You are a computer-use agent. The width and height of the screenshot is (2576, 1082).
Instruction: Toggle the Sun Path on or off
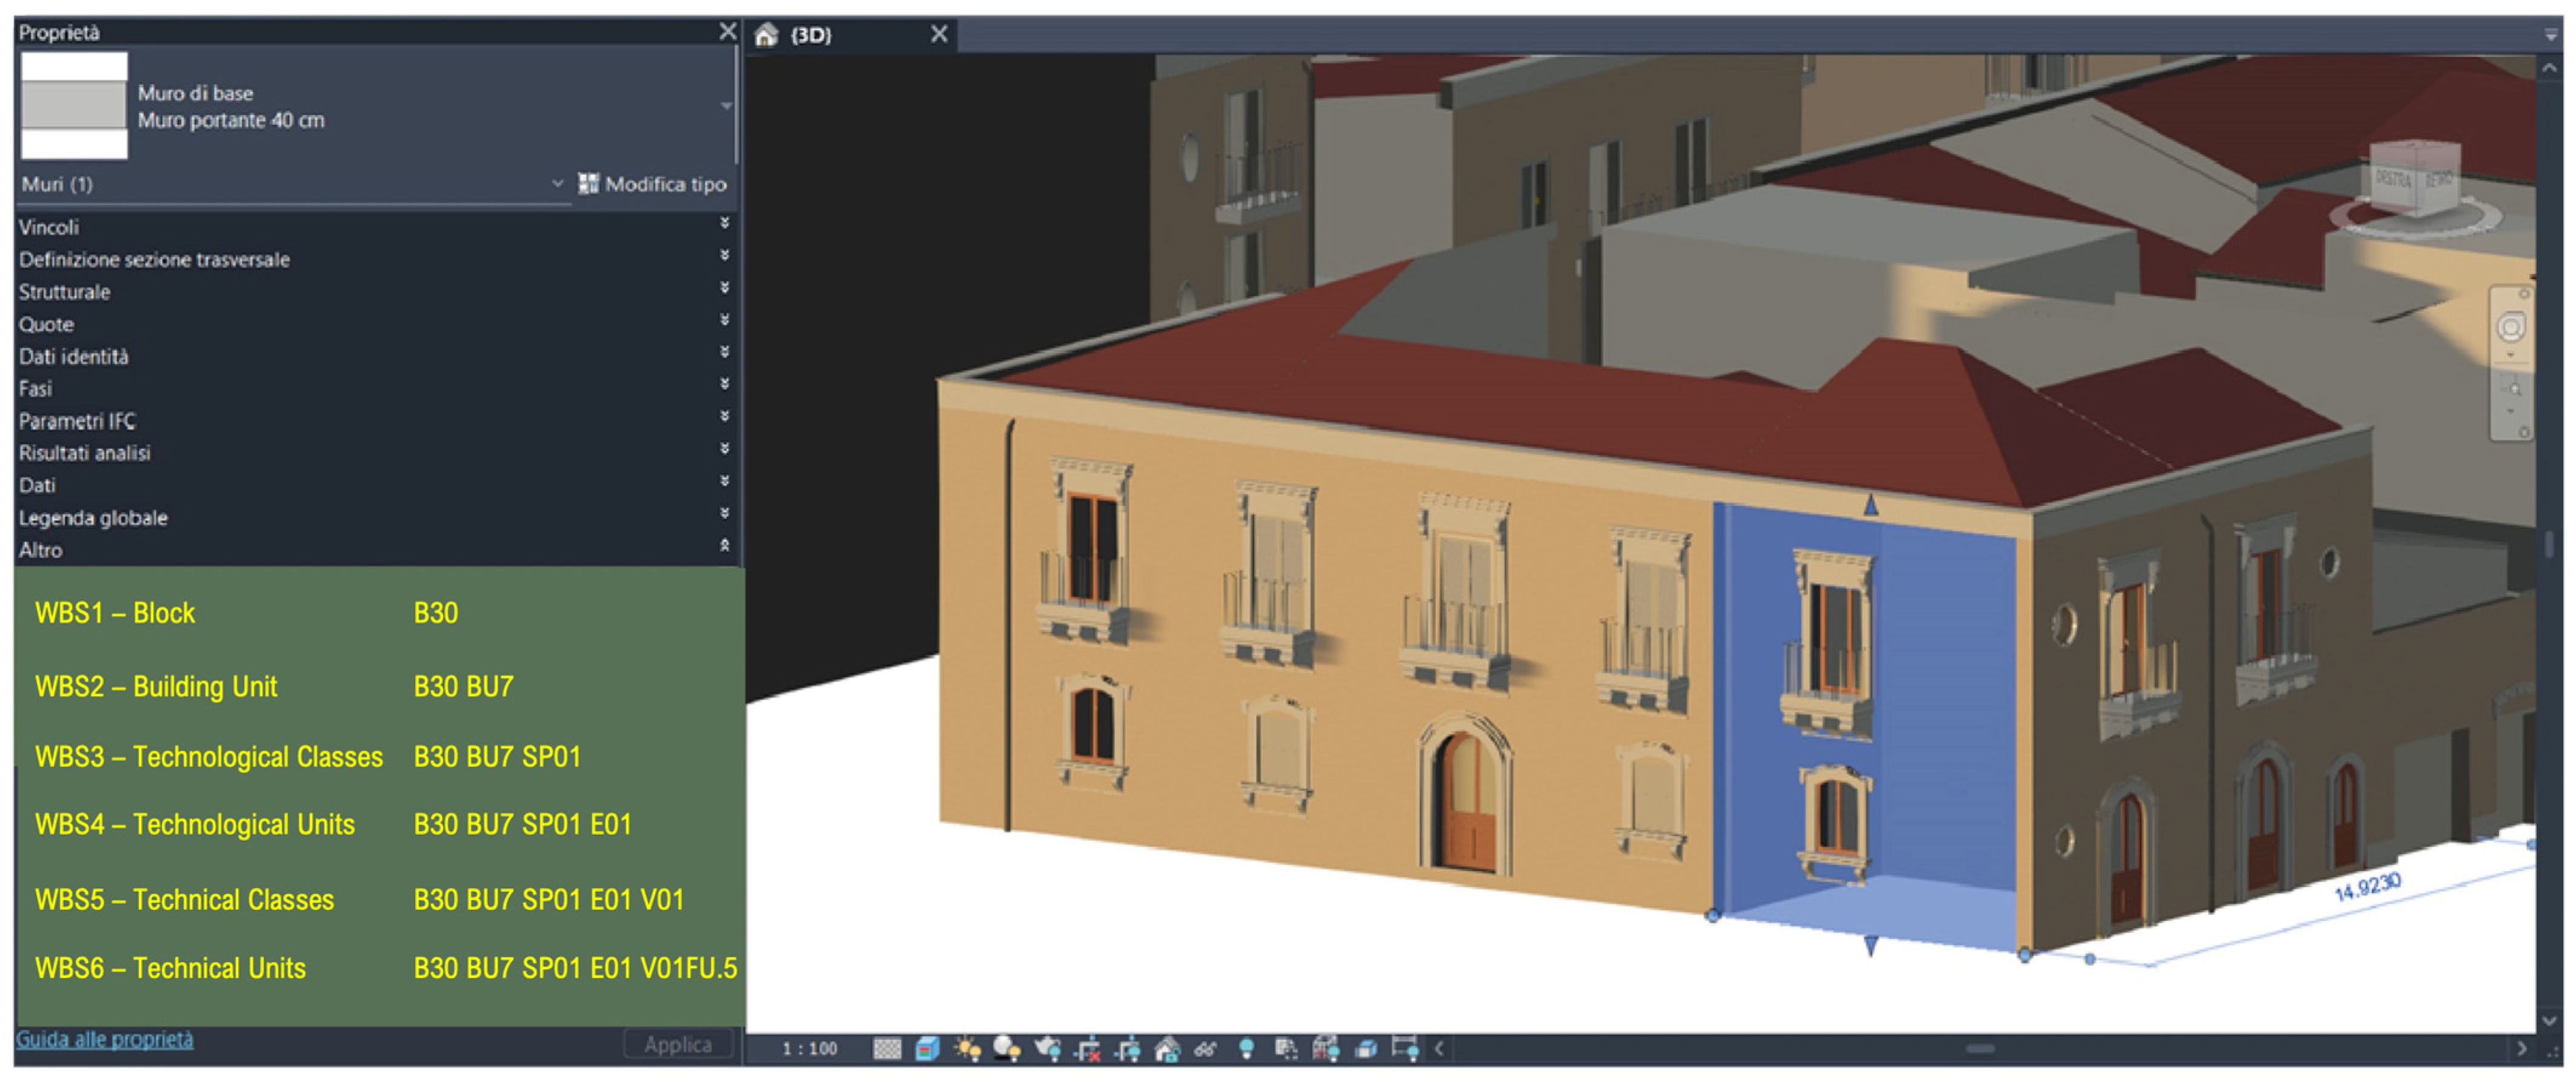[x=967, y=1048]
